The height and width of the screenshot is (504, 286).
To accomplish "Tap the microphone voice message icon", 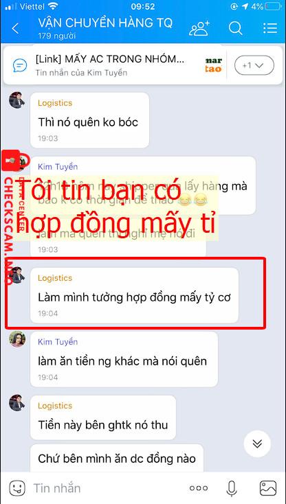I will coord(231,488).
